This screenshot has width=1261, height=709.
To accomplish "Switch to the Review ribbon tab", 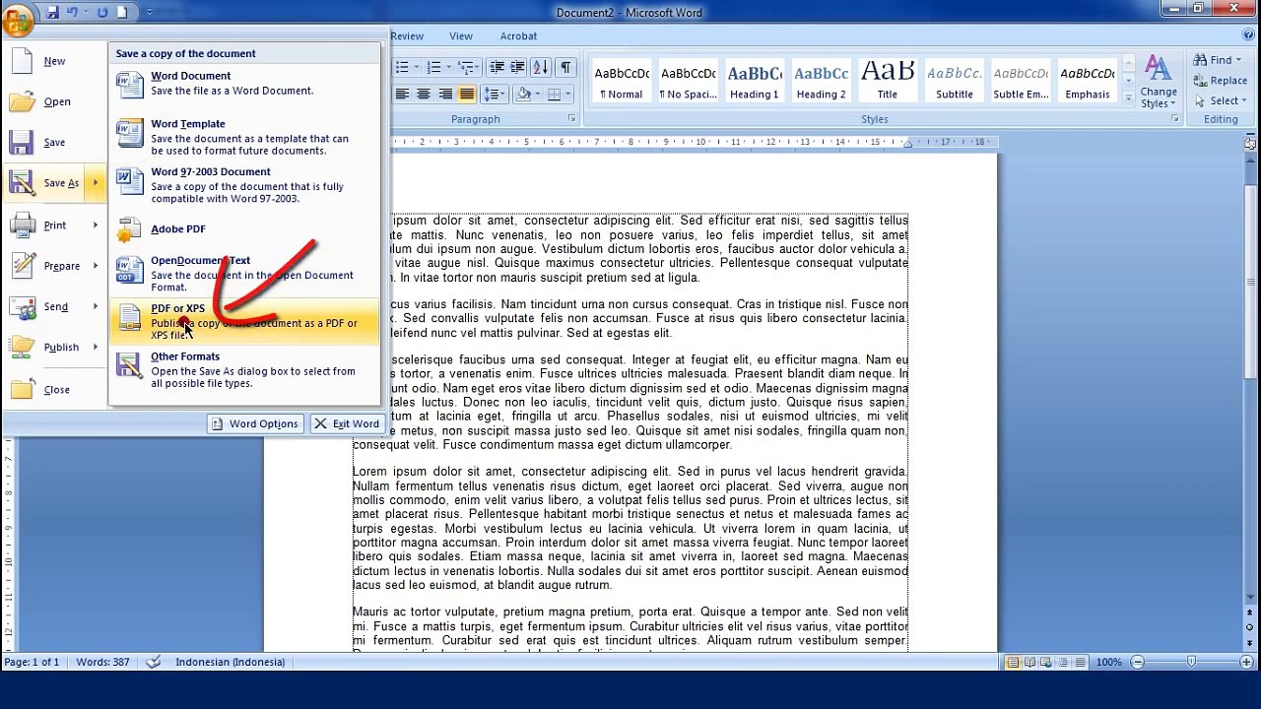I will click(x=407, y=36).
